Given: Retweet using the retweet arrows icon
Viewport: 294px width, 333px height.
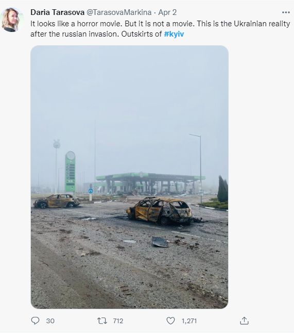Looking at the screenshot, I should point(102,321).
